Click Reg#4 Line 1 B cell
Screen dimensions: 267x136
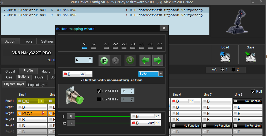[32, 119]
